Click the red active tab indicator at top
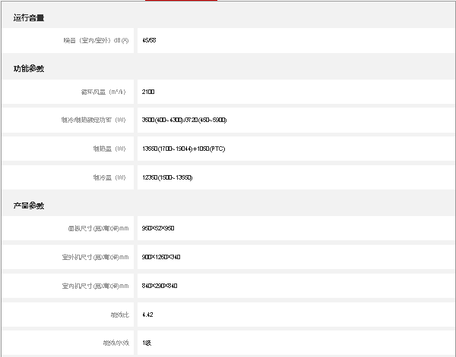This screenshot has width=456, height=357. (181, 1)
